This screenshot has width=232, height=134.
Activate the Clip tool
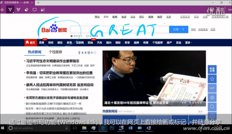[x=43, y=10]
